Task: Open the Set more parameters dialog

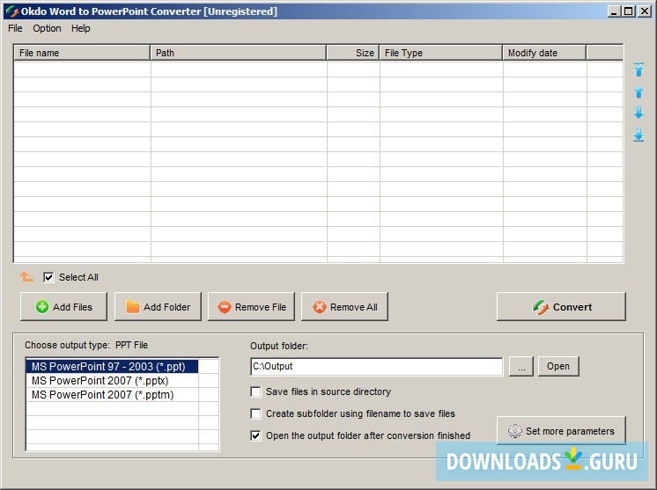Action: point(561,430)
